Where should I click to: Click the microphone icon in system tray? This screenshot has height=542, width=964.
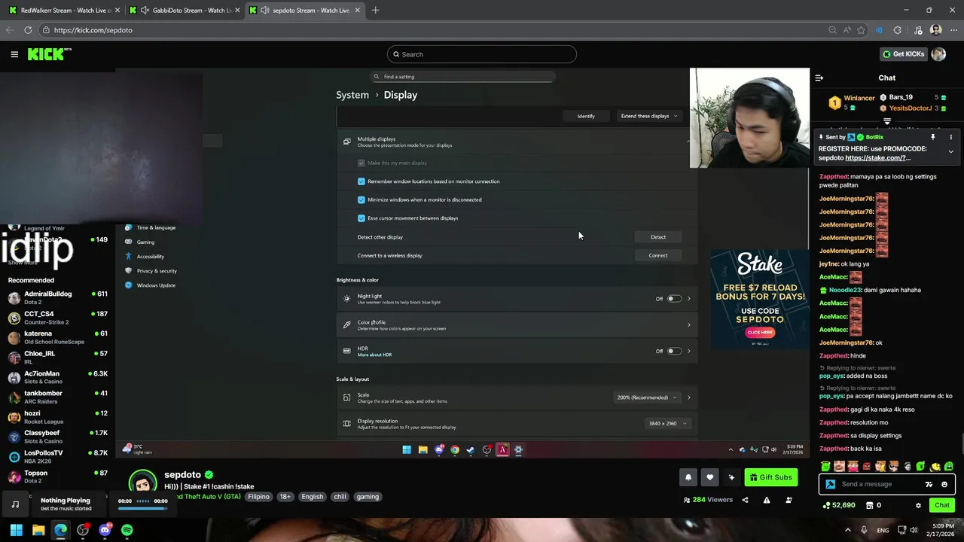(864, 530)
